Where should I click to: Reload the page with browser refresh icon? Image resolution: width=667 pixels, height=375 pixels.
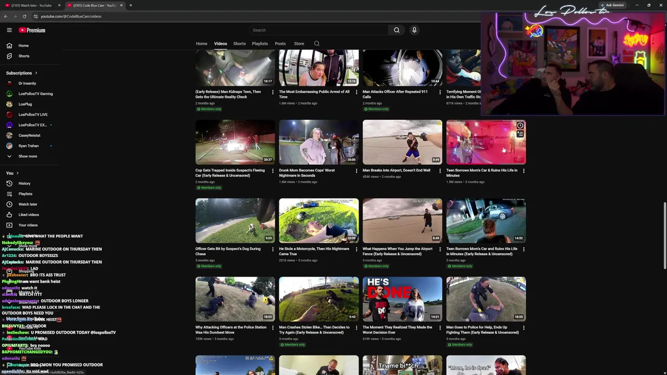(24, 16)
